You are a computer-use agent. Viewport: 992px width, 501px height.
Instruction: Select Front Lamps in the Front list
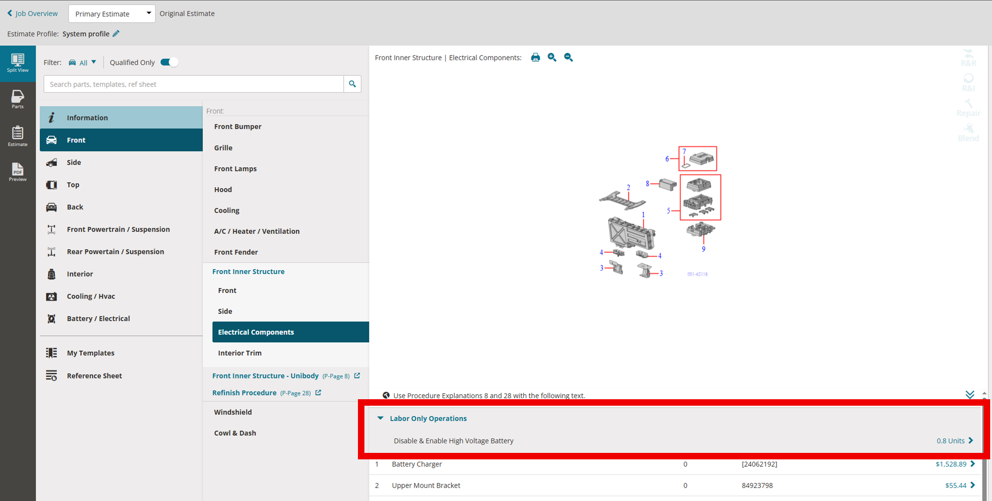point(235,168)
